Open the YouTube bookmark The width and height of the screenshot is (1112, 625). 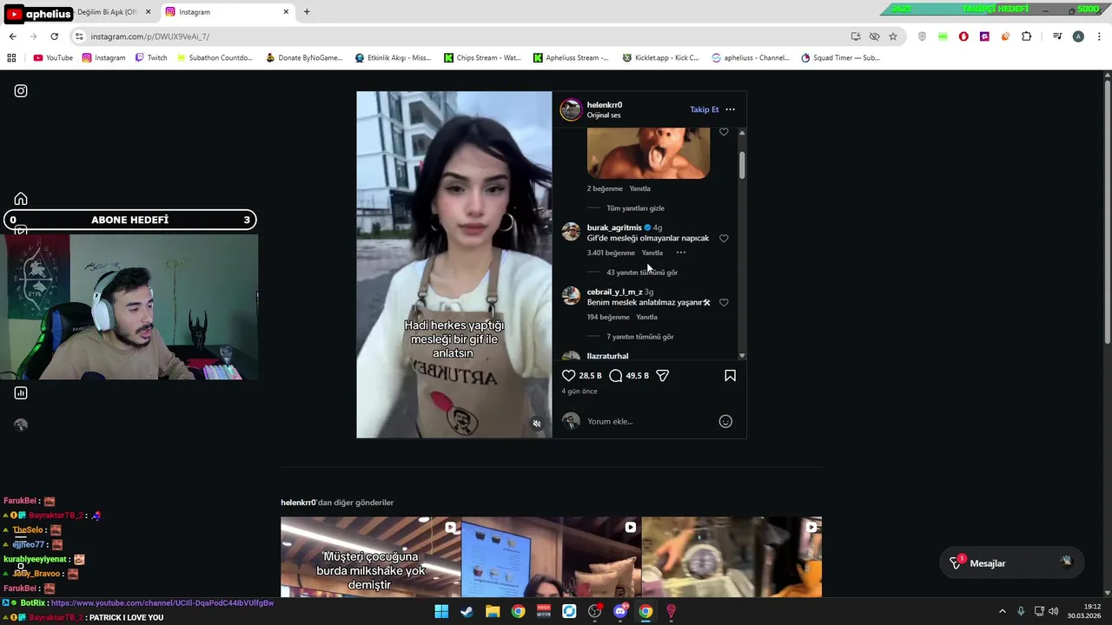coord(53,58)
